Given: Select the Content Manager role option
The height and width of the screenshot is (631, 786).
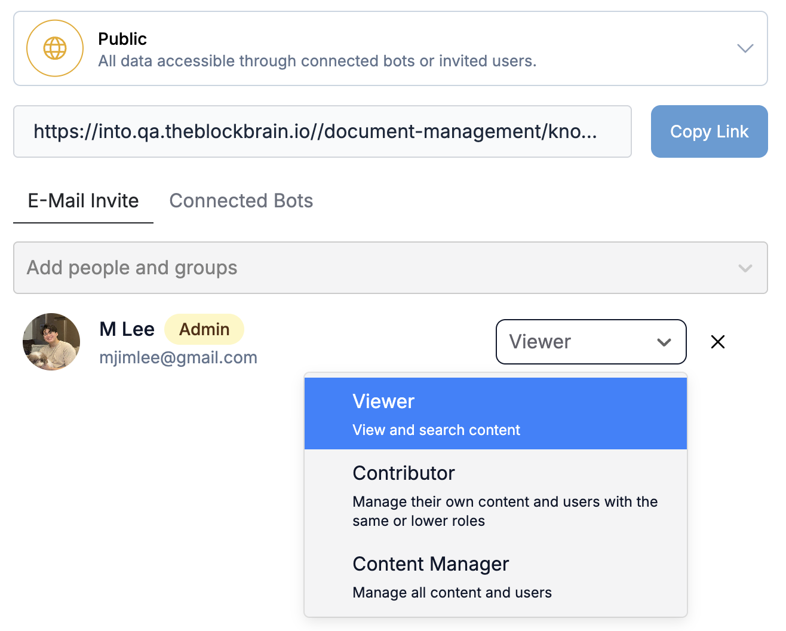Looking at the screenshot, I should [x=495, y=577].
